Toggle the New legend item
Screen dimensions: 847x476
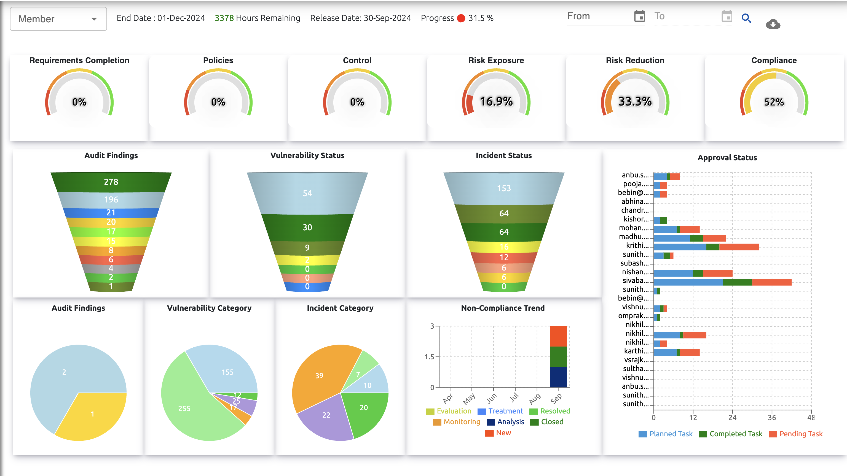498,433
